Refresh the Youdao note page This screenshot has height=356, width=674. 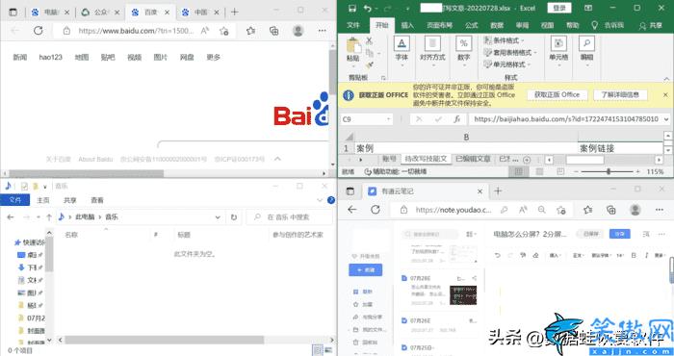click(x=376, y=210)
